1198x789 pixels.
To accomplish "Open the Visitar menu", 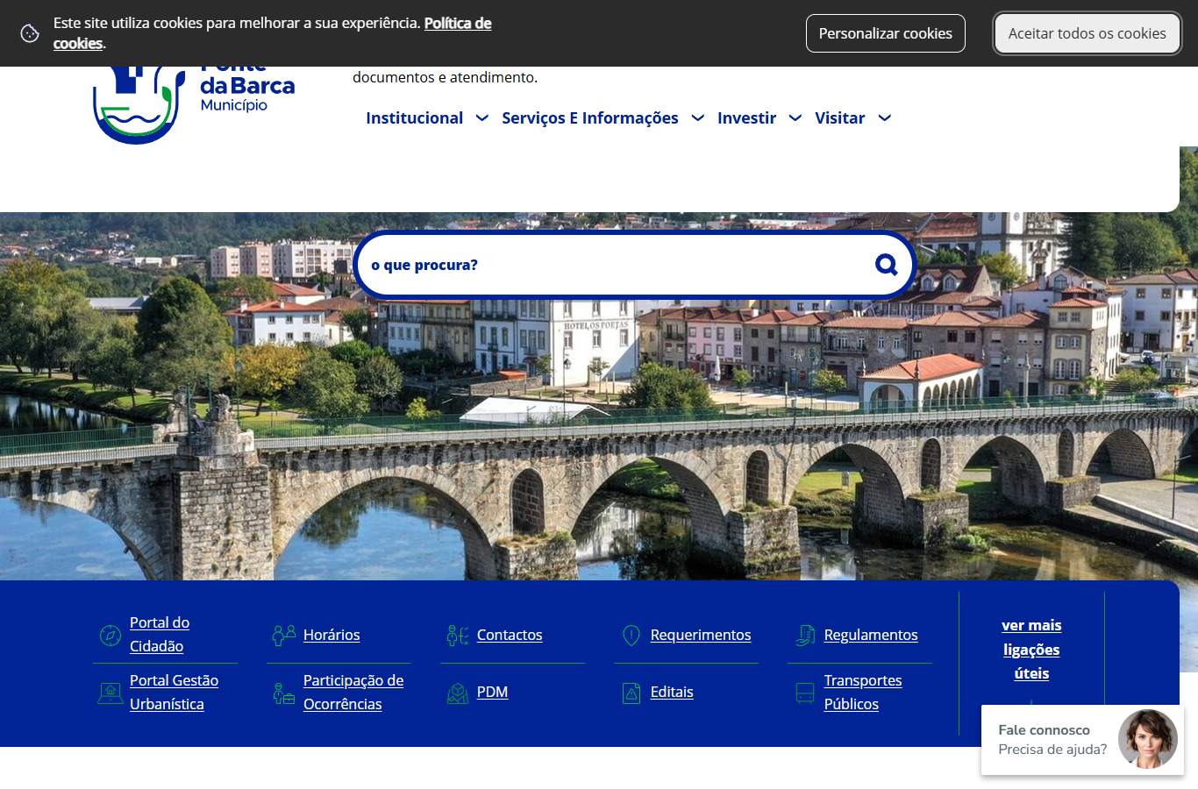I will 839,118.
